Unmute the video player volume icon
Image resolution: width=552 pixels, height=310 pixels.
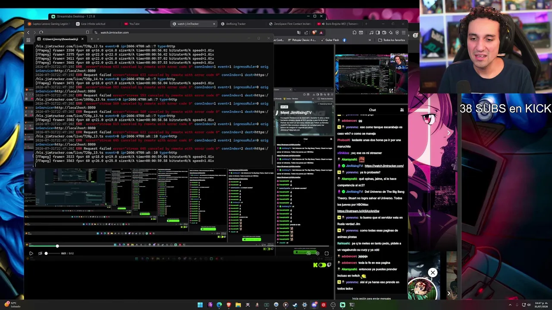(x=40, y=253)
